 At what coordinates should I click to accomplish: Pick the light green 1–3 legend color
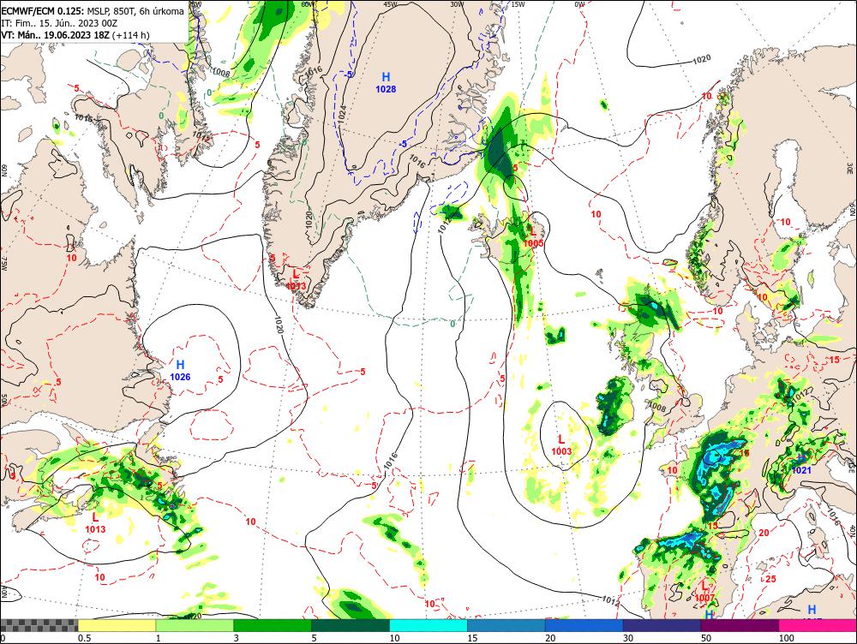(195, 625)
